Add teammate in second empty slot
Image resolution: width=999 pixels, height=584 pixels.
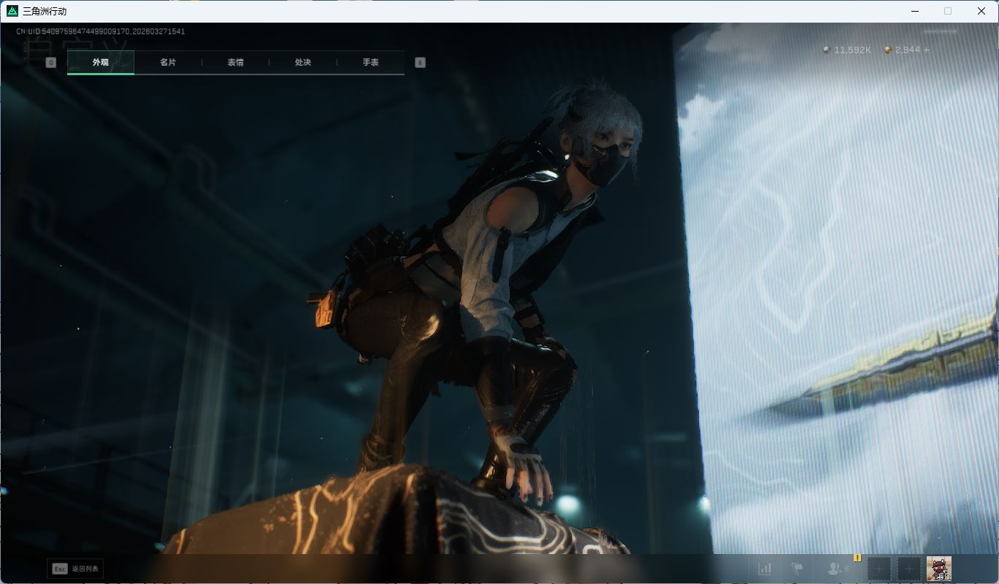click(x=908, y=569)
